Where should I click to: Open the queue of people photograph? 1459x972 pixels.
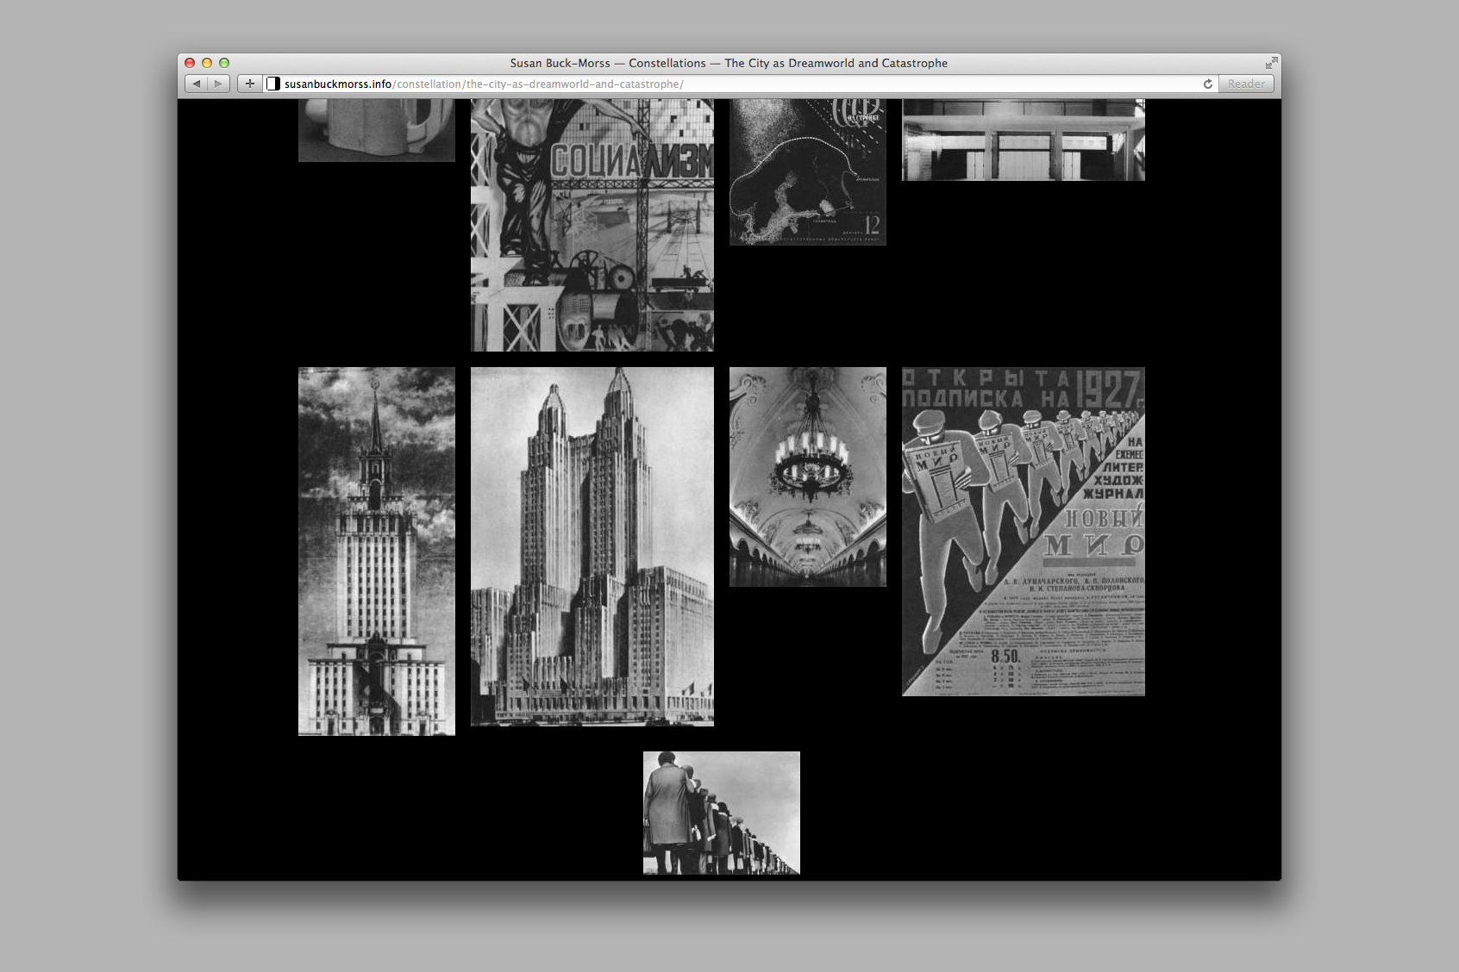[721, 813]
